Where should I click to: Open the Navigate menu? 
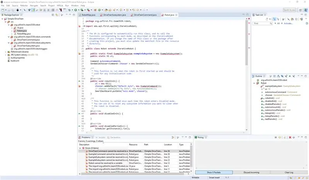click(x=34, y=5)
